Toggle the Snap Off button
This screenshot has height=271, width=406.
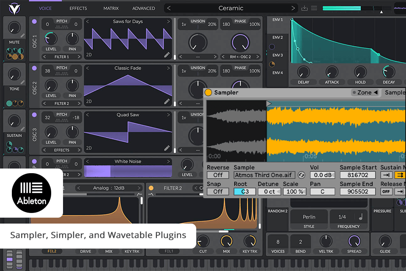(x=218, y=192)
